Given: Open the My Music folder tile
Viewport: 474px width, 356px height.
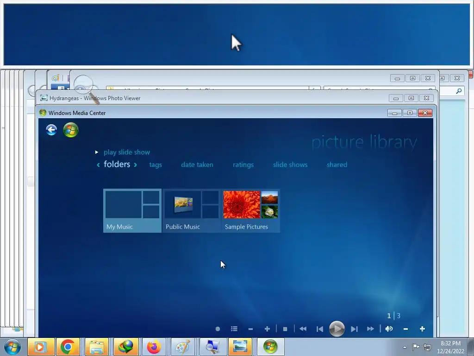Looking at the screenshot, I should (x=132, y=211).
